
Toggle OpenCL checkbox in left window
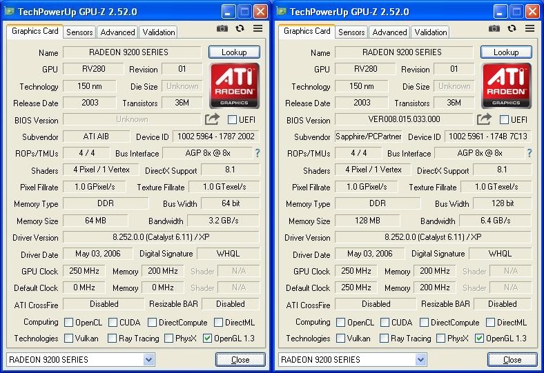click(69, 323)
